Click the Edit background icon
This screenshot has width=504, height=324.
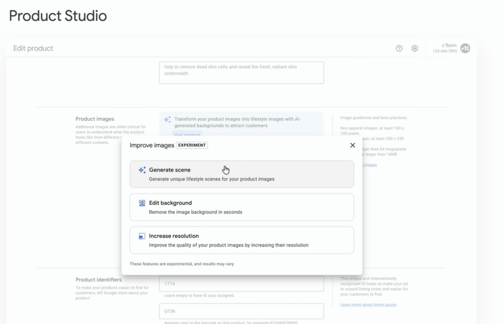(142, 203)
